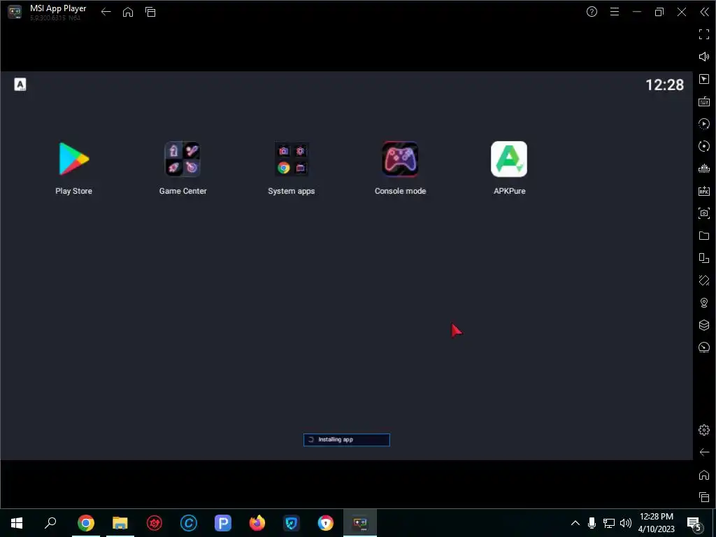Open Windows Start menu
This screenshot has width=716, height=537.
[x=17, y=523]
